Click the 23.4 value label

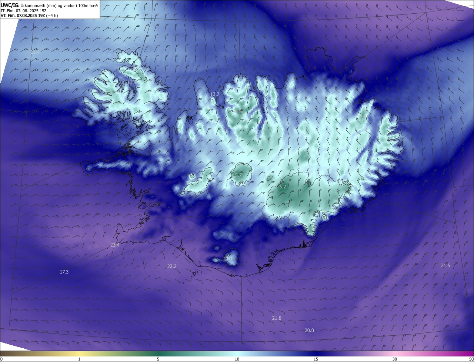point(115,245)
